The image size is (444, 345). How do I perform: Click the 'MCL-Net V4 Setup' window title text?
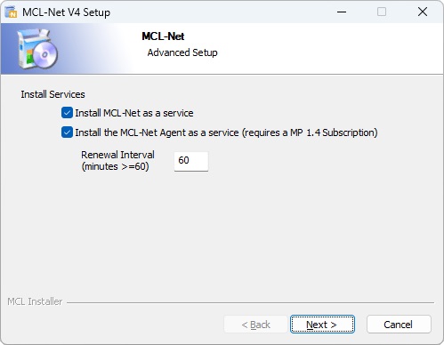pos(66,12)
